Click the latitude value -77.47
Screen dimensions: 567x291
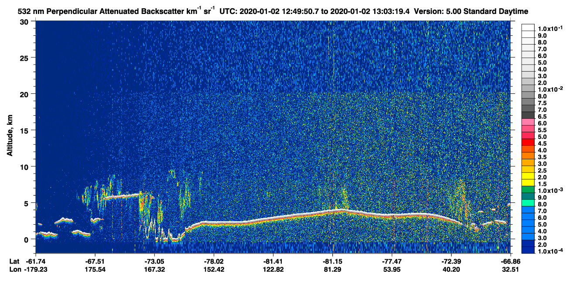pyautogui.click(x=392, y=261)
